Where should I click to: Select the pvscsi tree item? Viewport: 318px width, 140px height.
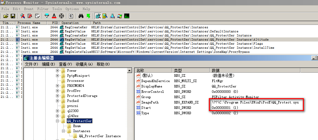click(x=73, y=106)
